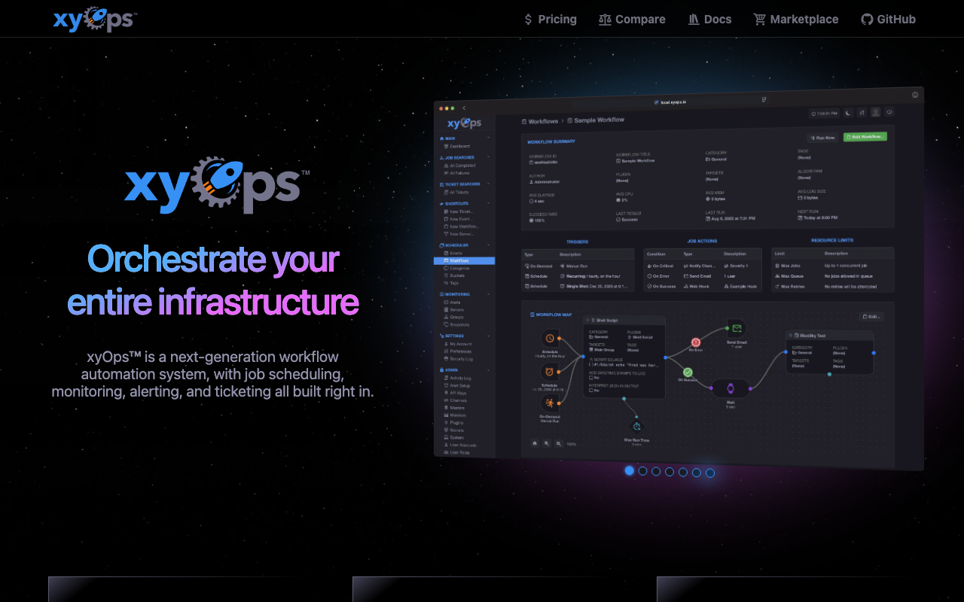Go to the Docs link
This screenshot has height=602, width=964.
(709, 20)
